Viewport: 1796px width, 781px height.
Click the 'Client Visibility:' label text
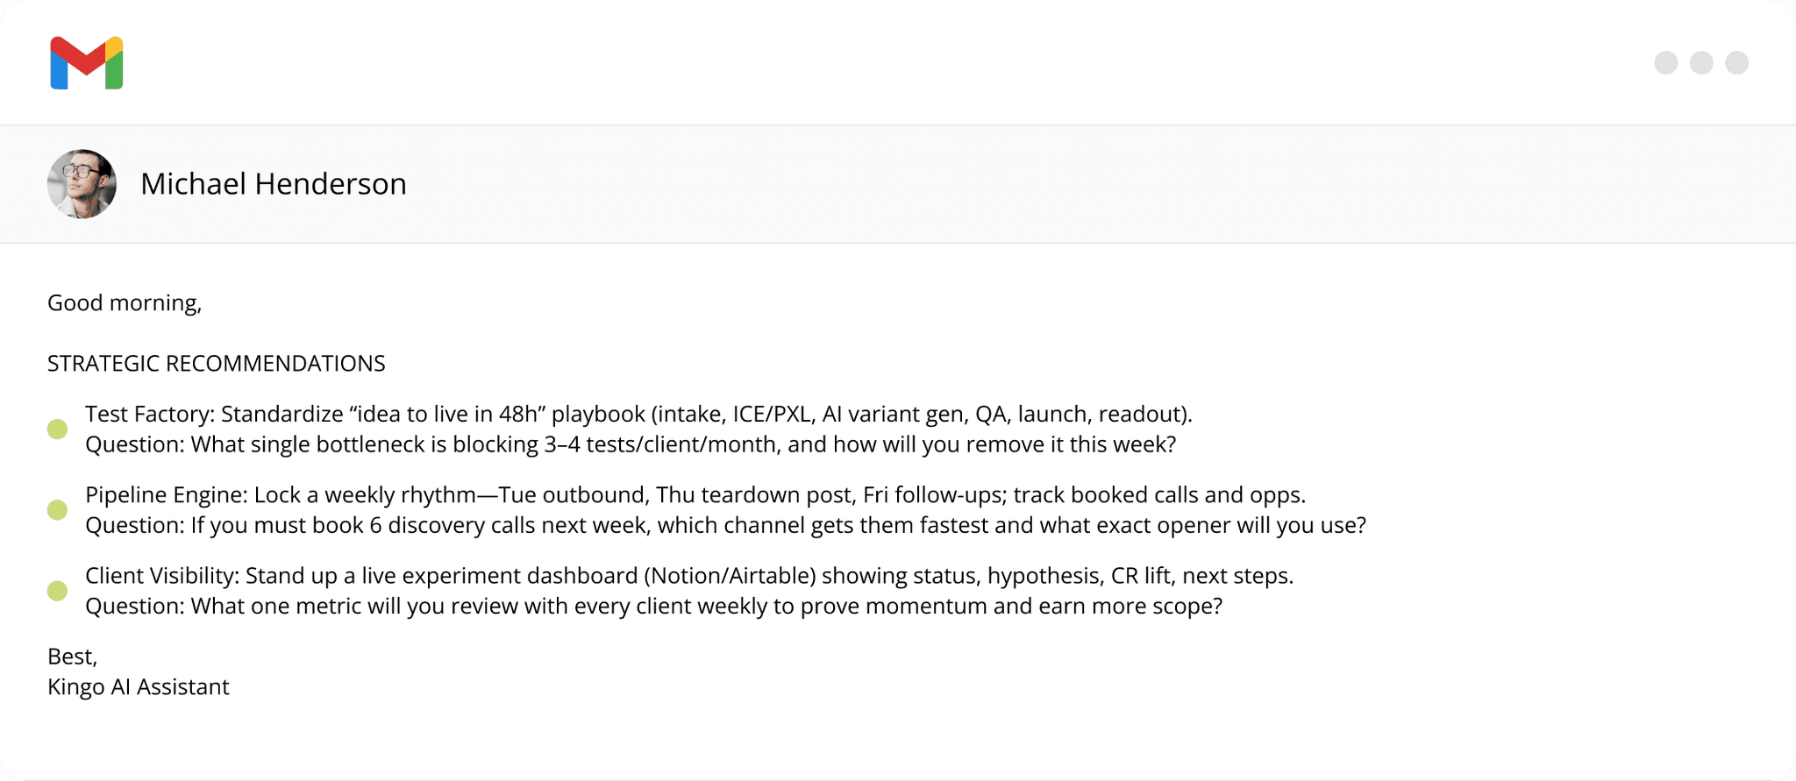click(x=161, y=576)
